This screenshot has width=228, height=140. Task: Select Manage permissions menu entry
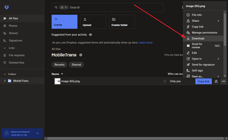click(x=203, y=33)
